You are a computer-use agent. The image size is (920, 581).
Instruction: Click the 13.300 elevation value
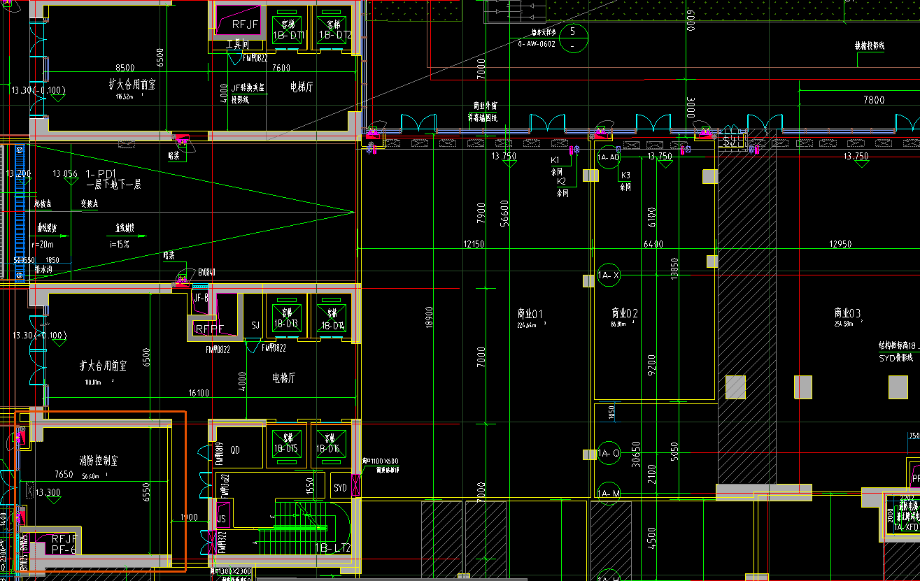(x=48, y=492)
